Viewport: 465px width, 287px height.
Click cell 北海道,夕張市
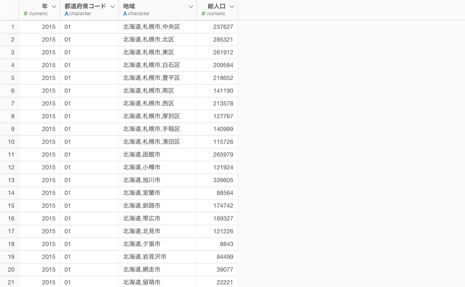tap(158, 244)
